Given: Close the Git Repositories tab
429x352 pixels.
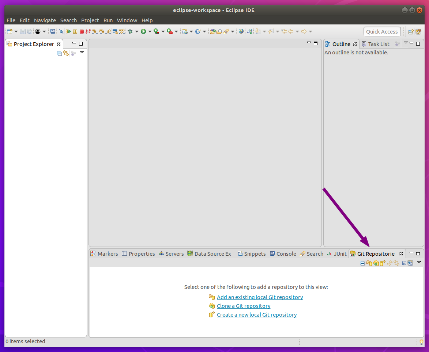Looking at the screenshot, I should [x=401, y=254].
